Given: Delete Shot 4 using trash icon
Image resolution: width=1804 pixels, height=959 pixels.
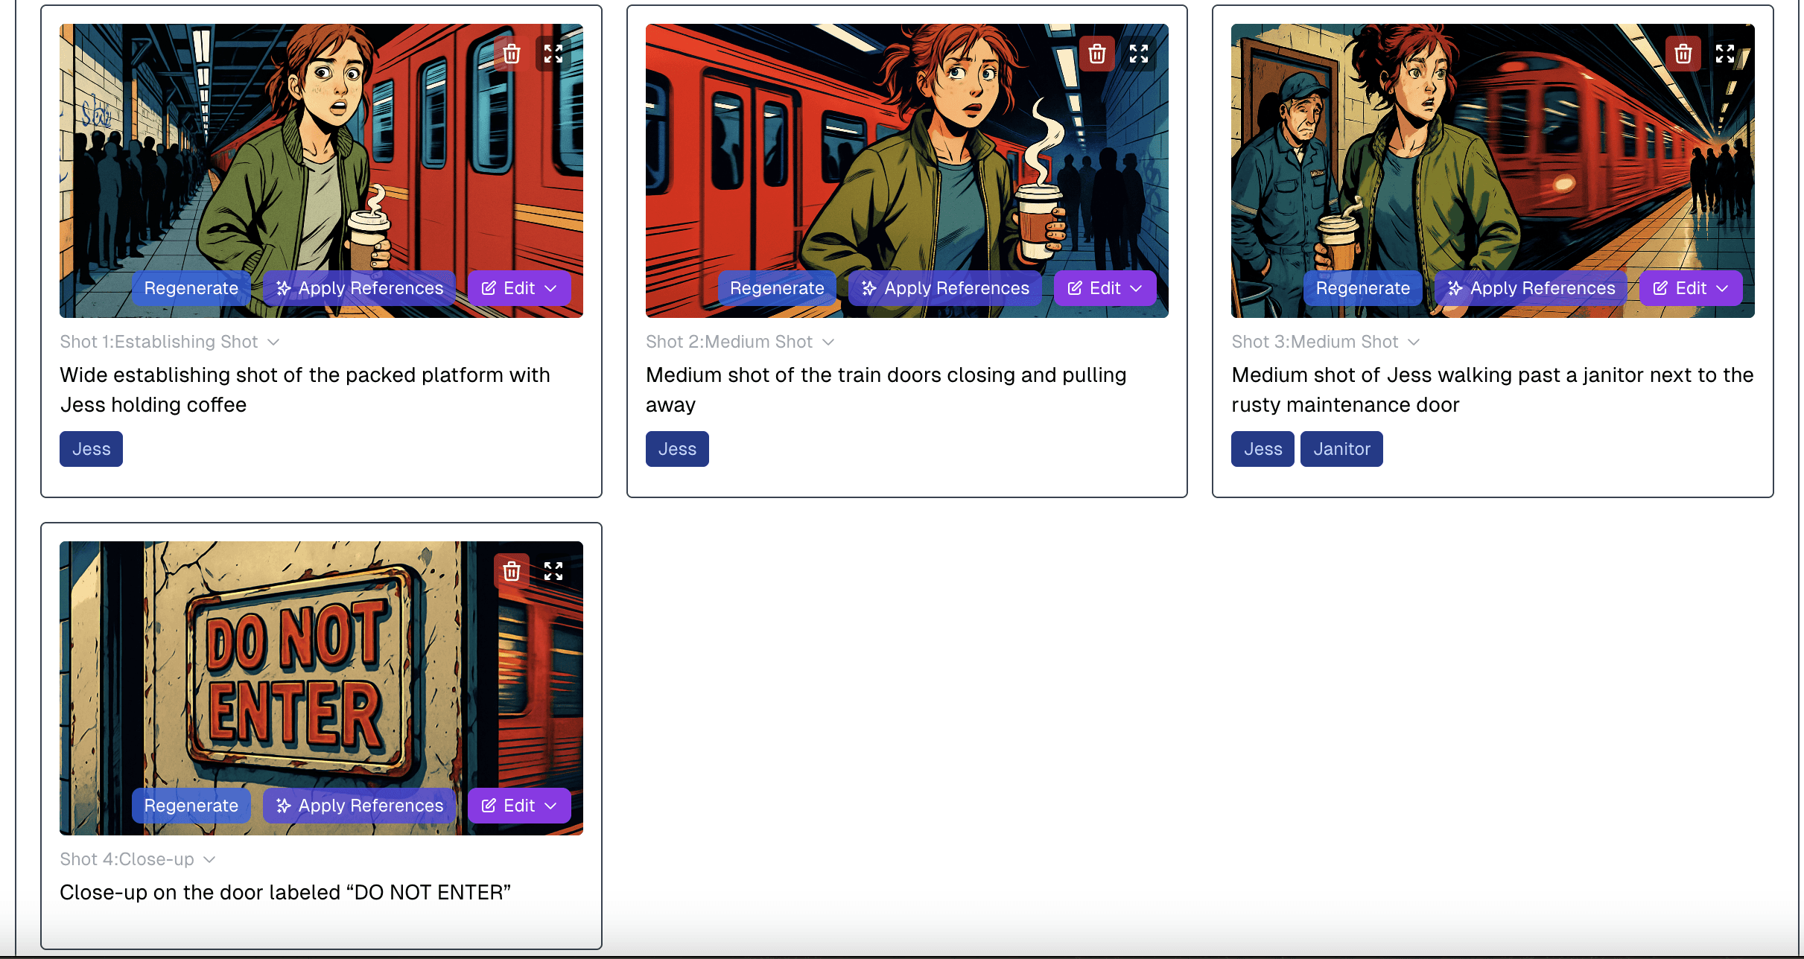Looking at the screenshot, I should pyautogui.click(x=512, y=571).
